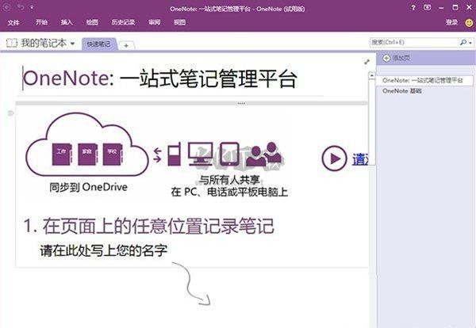Click the desktop PC monitor icon
Screen dimensions: 476x328
(201, 154)
